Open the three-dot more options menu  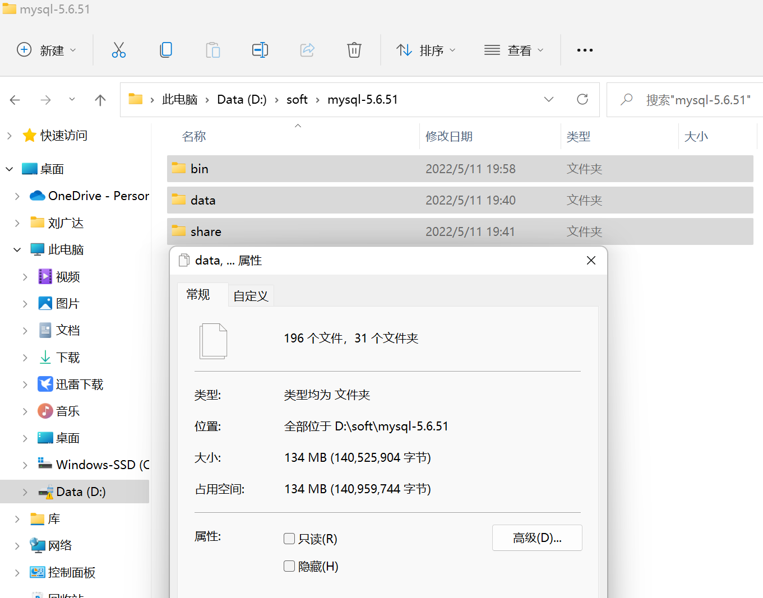[x=585, y=50]
